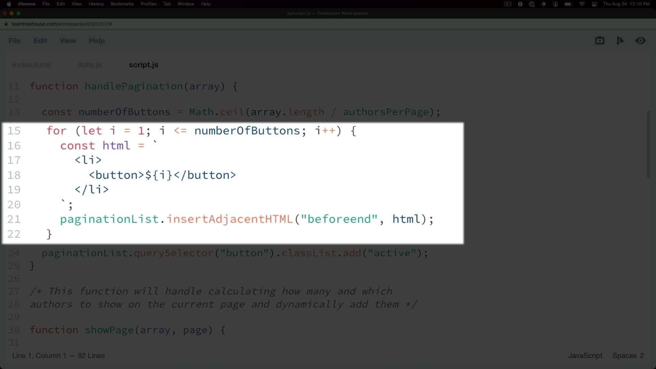This screenshot has height=369, width=656.
Task: Open the History menu
Action: [96, 4]
